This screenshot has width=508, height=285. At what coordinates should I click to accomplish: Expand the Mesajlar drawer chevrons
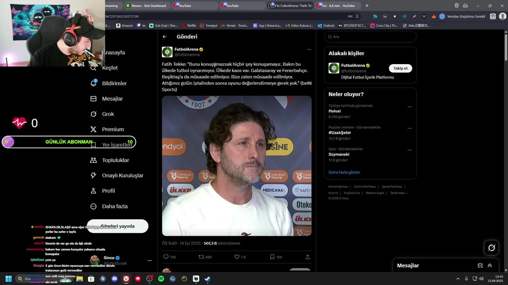(x=490, y=266)
